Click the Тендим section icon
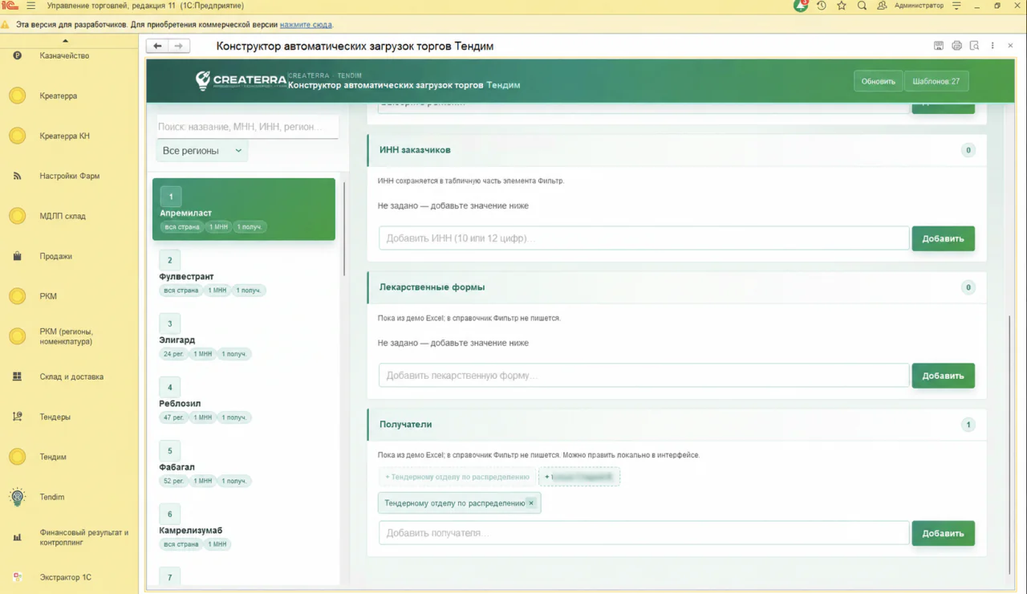 [17, 457]
